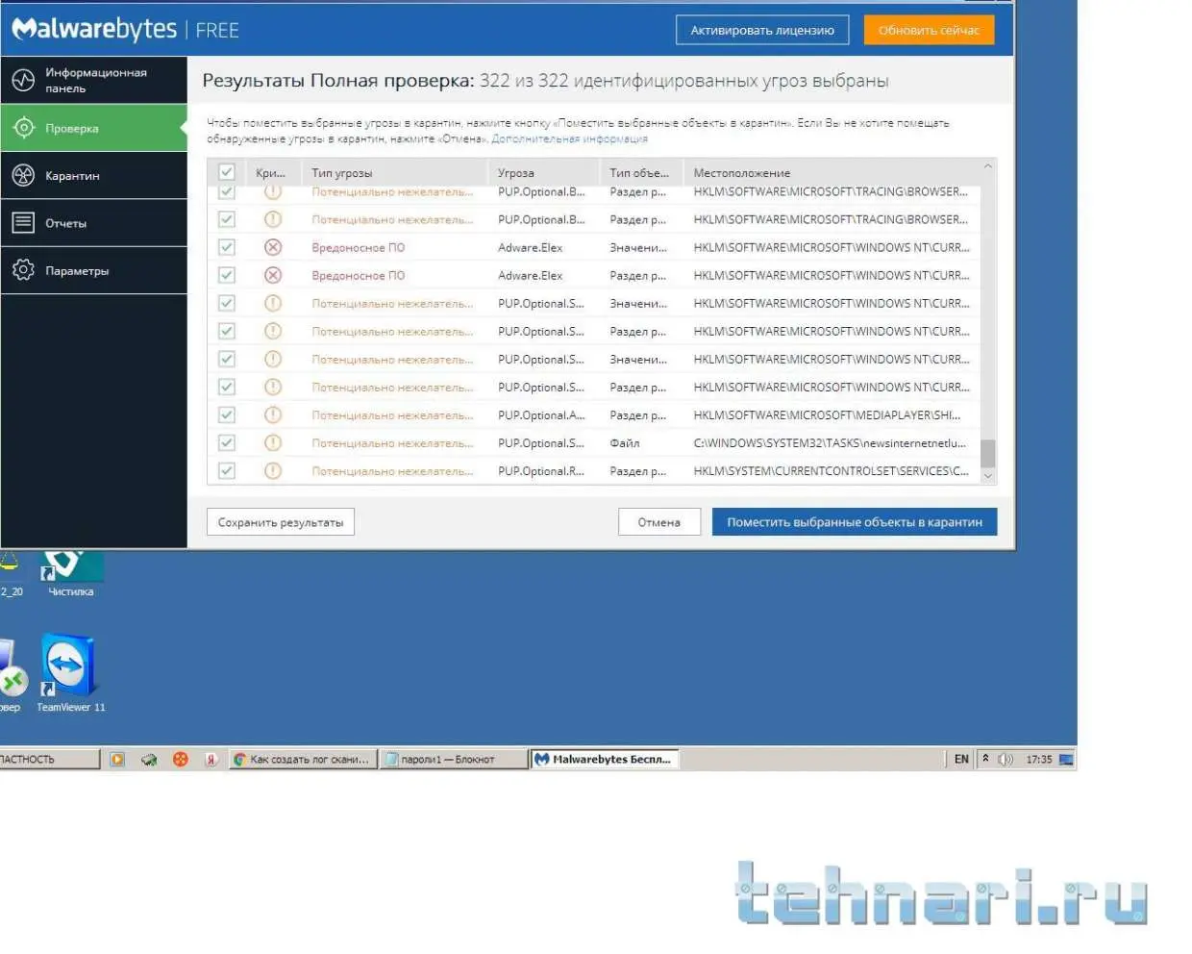Click Malwarebytes taskbar button

(604, 759)
